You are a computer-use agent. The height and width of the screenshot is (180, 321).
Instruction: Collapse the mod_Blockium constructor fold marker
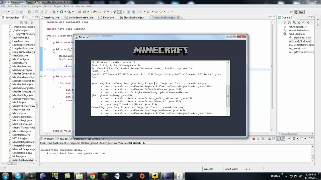45,49
